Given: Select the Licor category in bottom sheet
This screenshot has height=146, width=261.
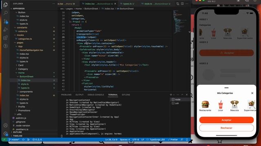Looking at the screenshot, I should pyautogui.click(x=220, y=106).
